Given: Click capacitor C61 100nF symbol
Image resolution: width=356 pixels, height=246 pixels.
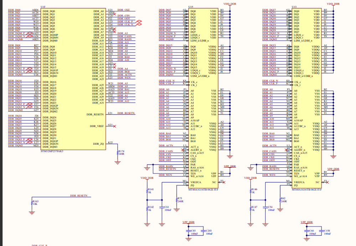Looking at the screenshot, I should tap(162, 207).
